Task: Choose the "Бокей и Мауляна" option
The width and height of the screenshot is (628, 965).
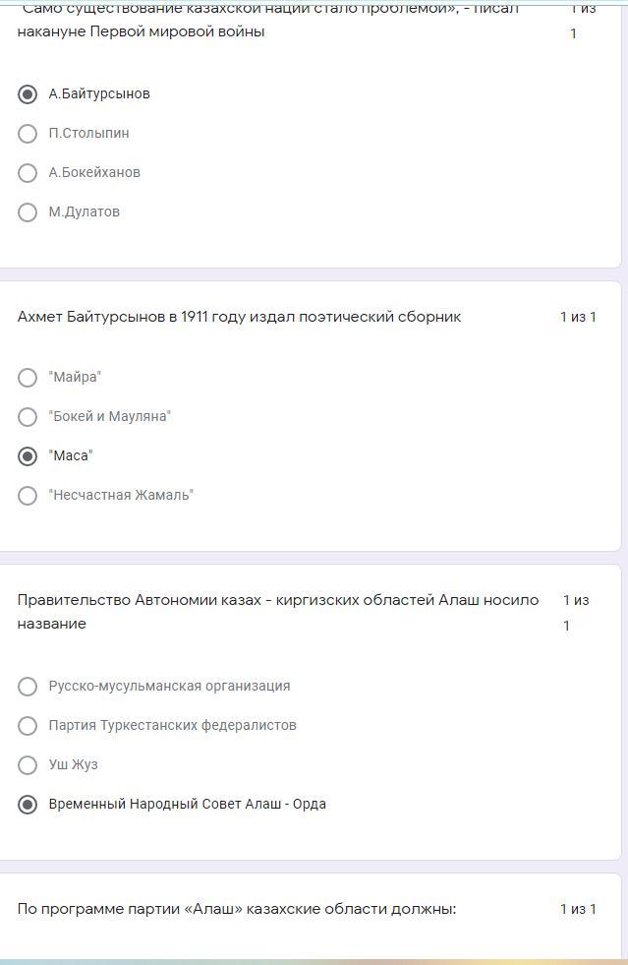Action: [28, 417]
